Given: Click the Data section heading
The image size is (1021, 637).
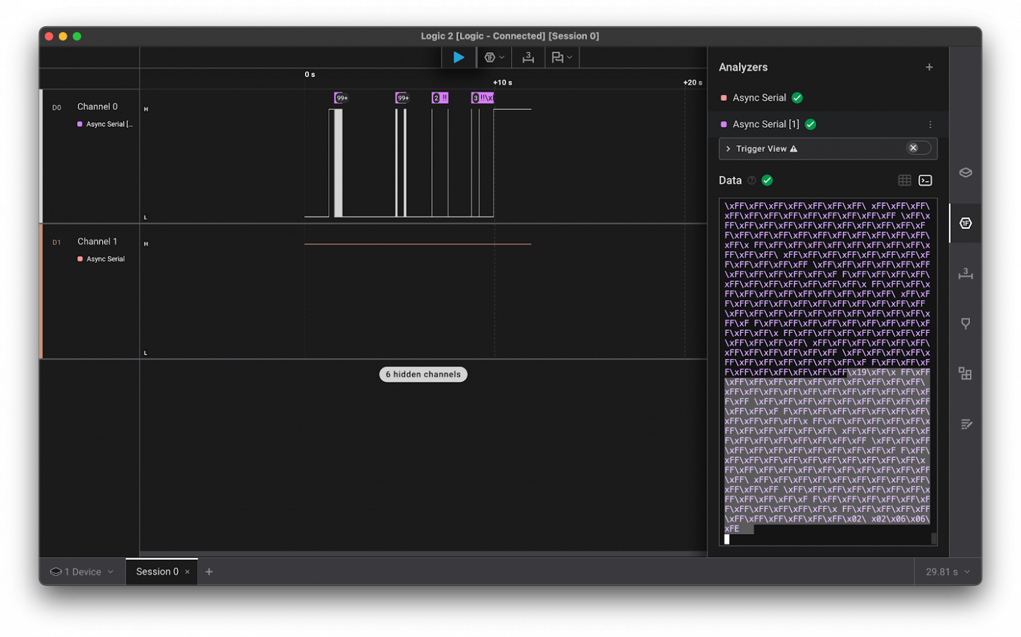Looking at the screenshot, I should (730, 181).
